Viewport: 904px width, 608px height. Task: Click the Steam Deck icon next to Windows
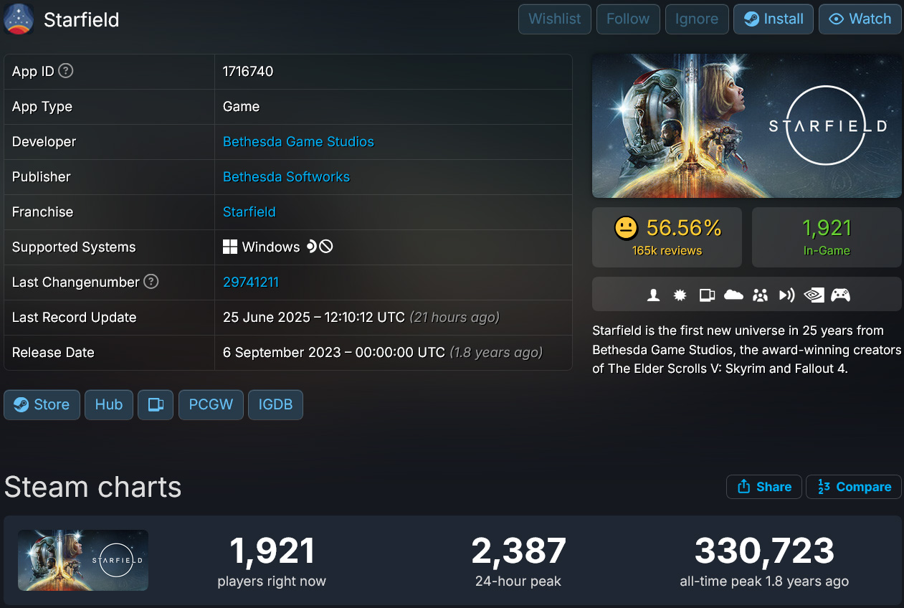coord(311,247)
